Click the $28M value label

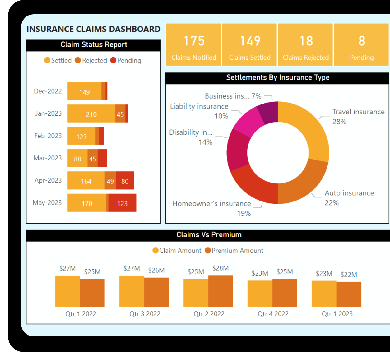(221, 268)
